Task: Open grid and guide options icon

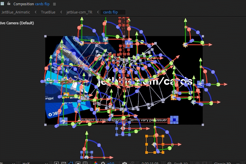Action: 85,163
